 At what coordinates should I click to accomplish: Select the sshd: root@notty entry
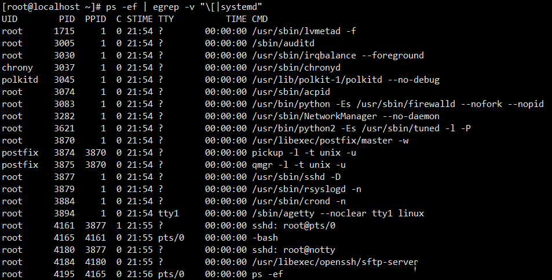(x=294, y=250)
